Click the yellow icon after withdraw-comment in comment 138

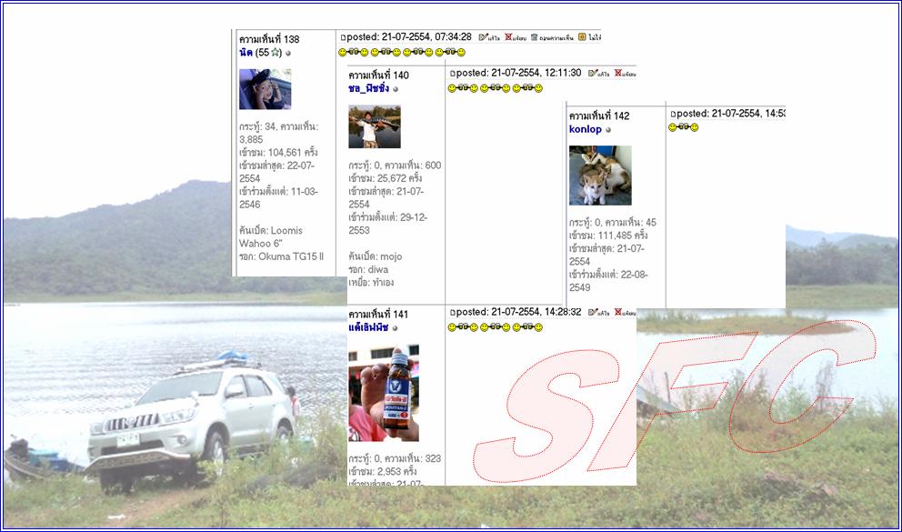click(x=582, y=36)
